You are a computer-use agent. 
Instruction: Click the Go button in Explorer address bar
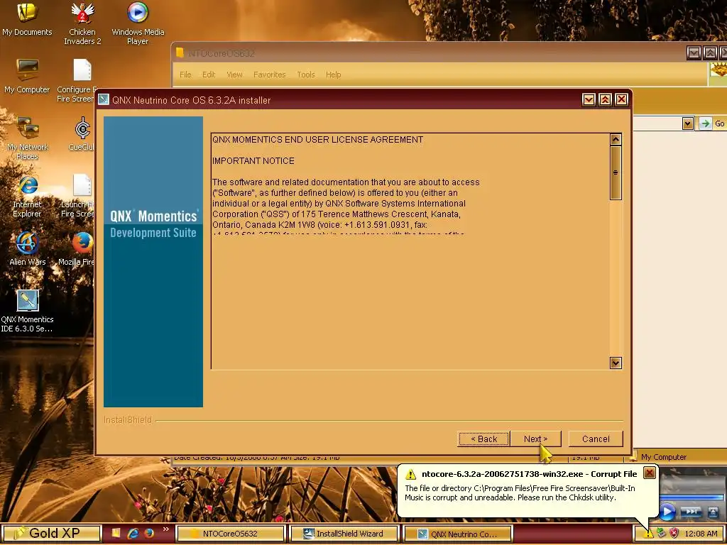click(713, 123)
